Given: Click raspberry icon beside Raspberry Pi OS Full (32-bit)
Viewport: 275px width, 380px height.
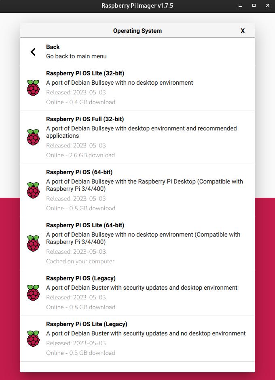Looking at the screenshot, I should coord(33,137).
